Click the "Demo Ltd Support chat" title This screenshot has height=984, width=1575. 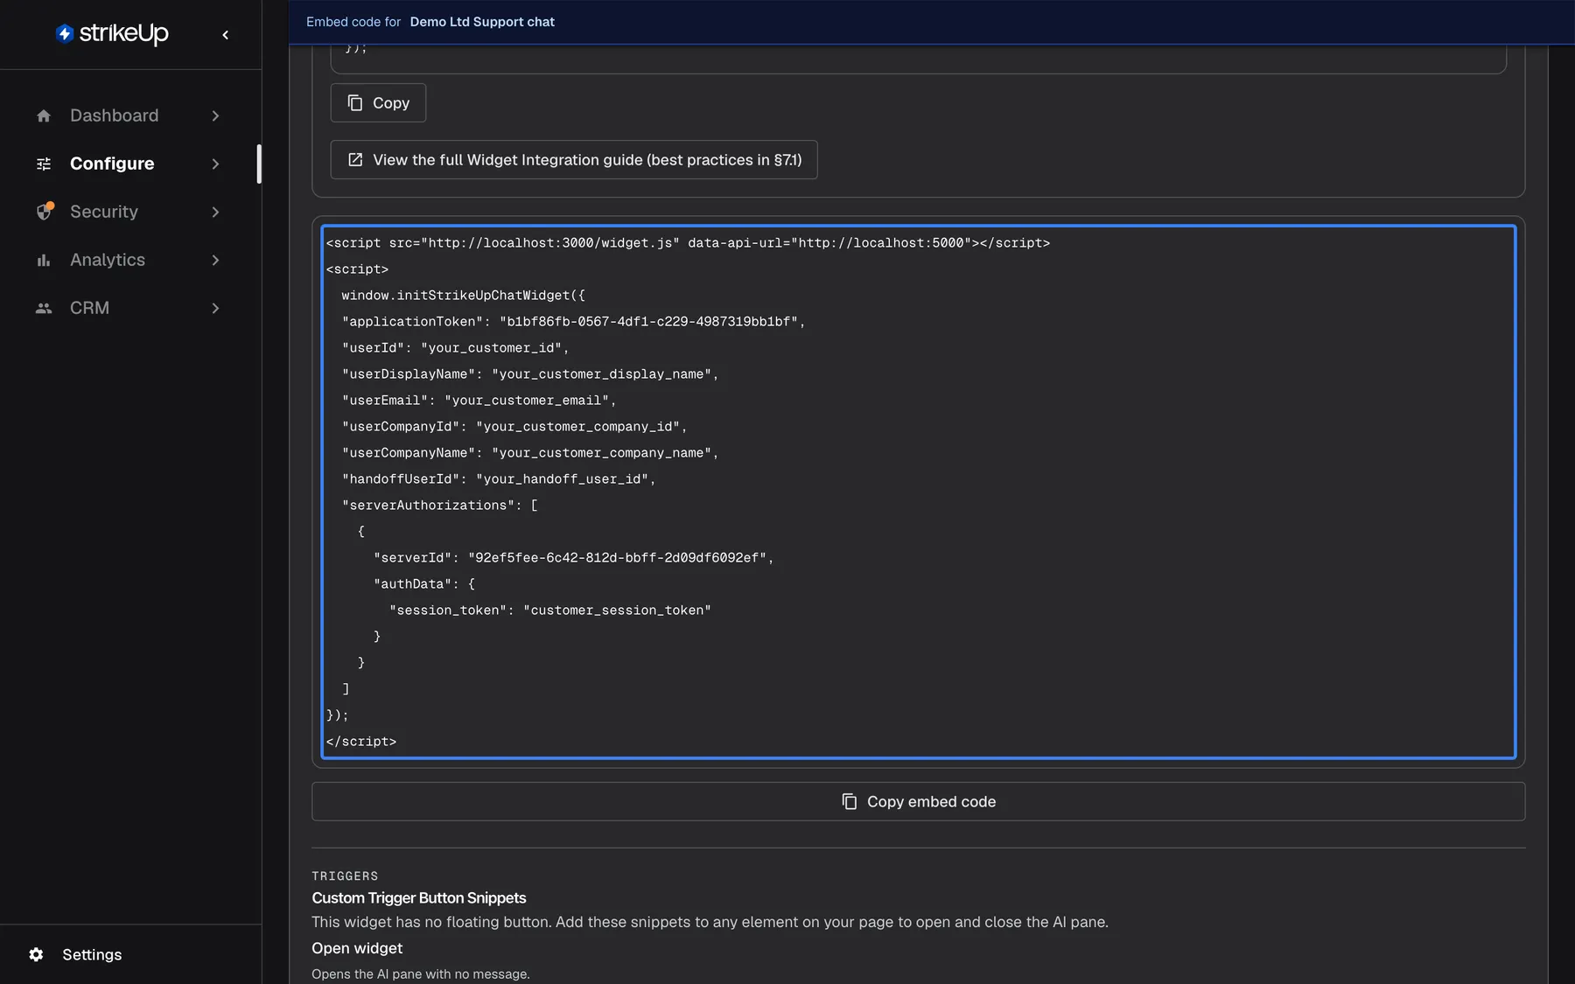coord(482,22)
